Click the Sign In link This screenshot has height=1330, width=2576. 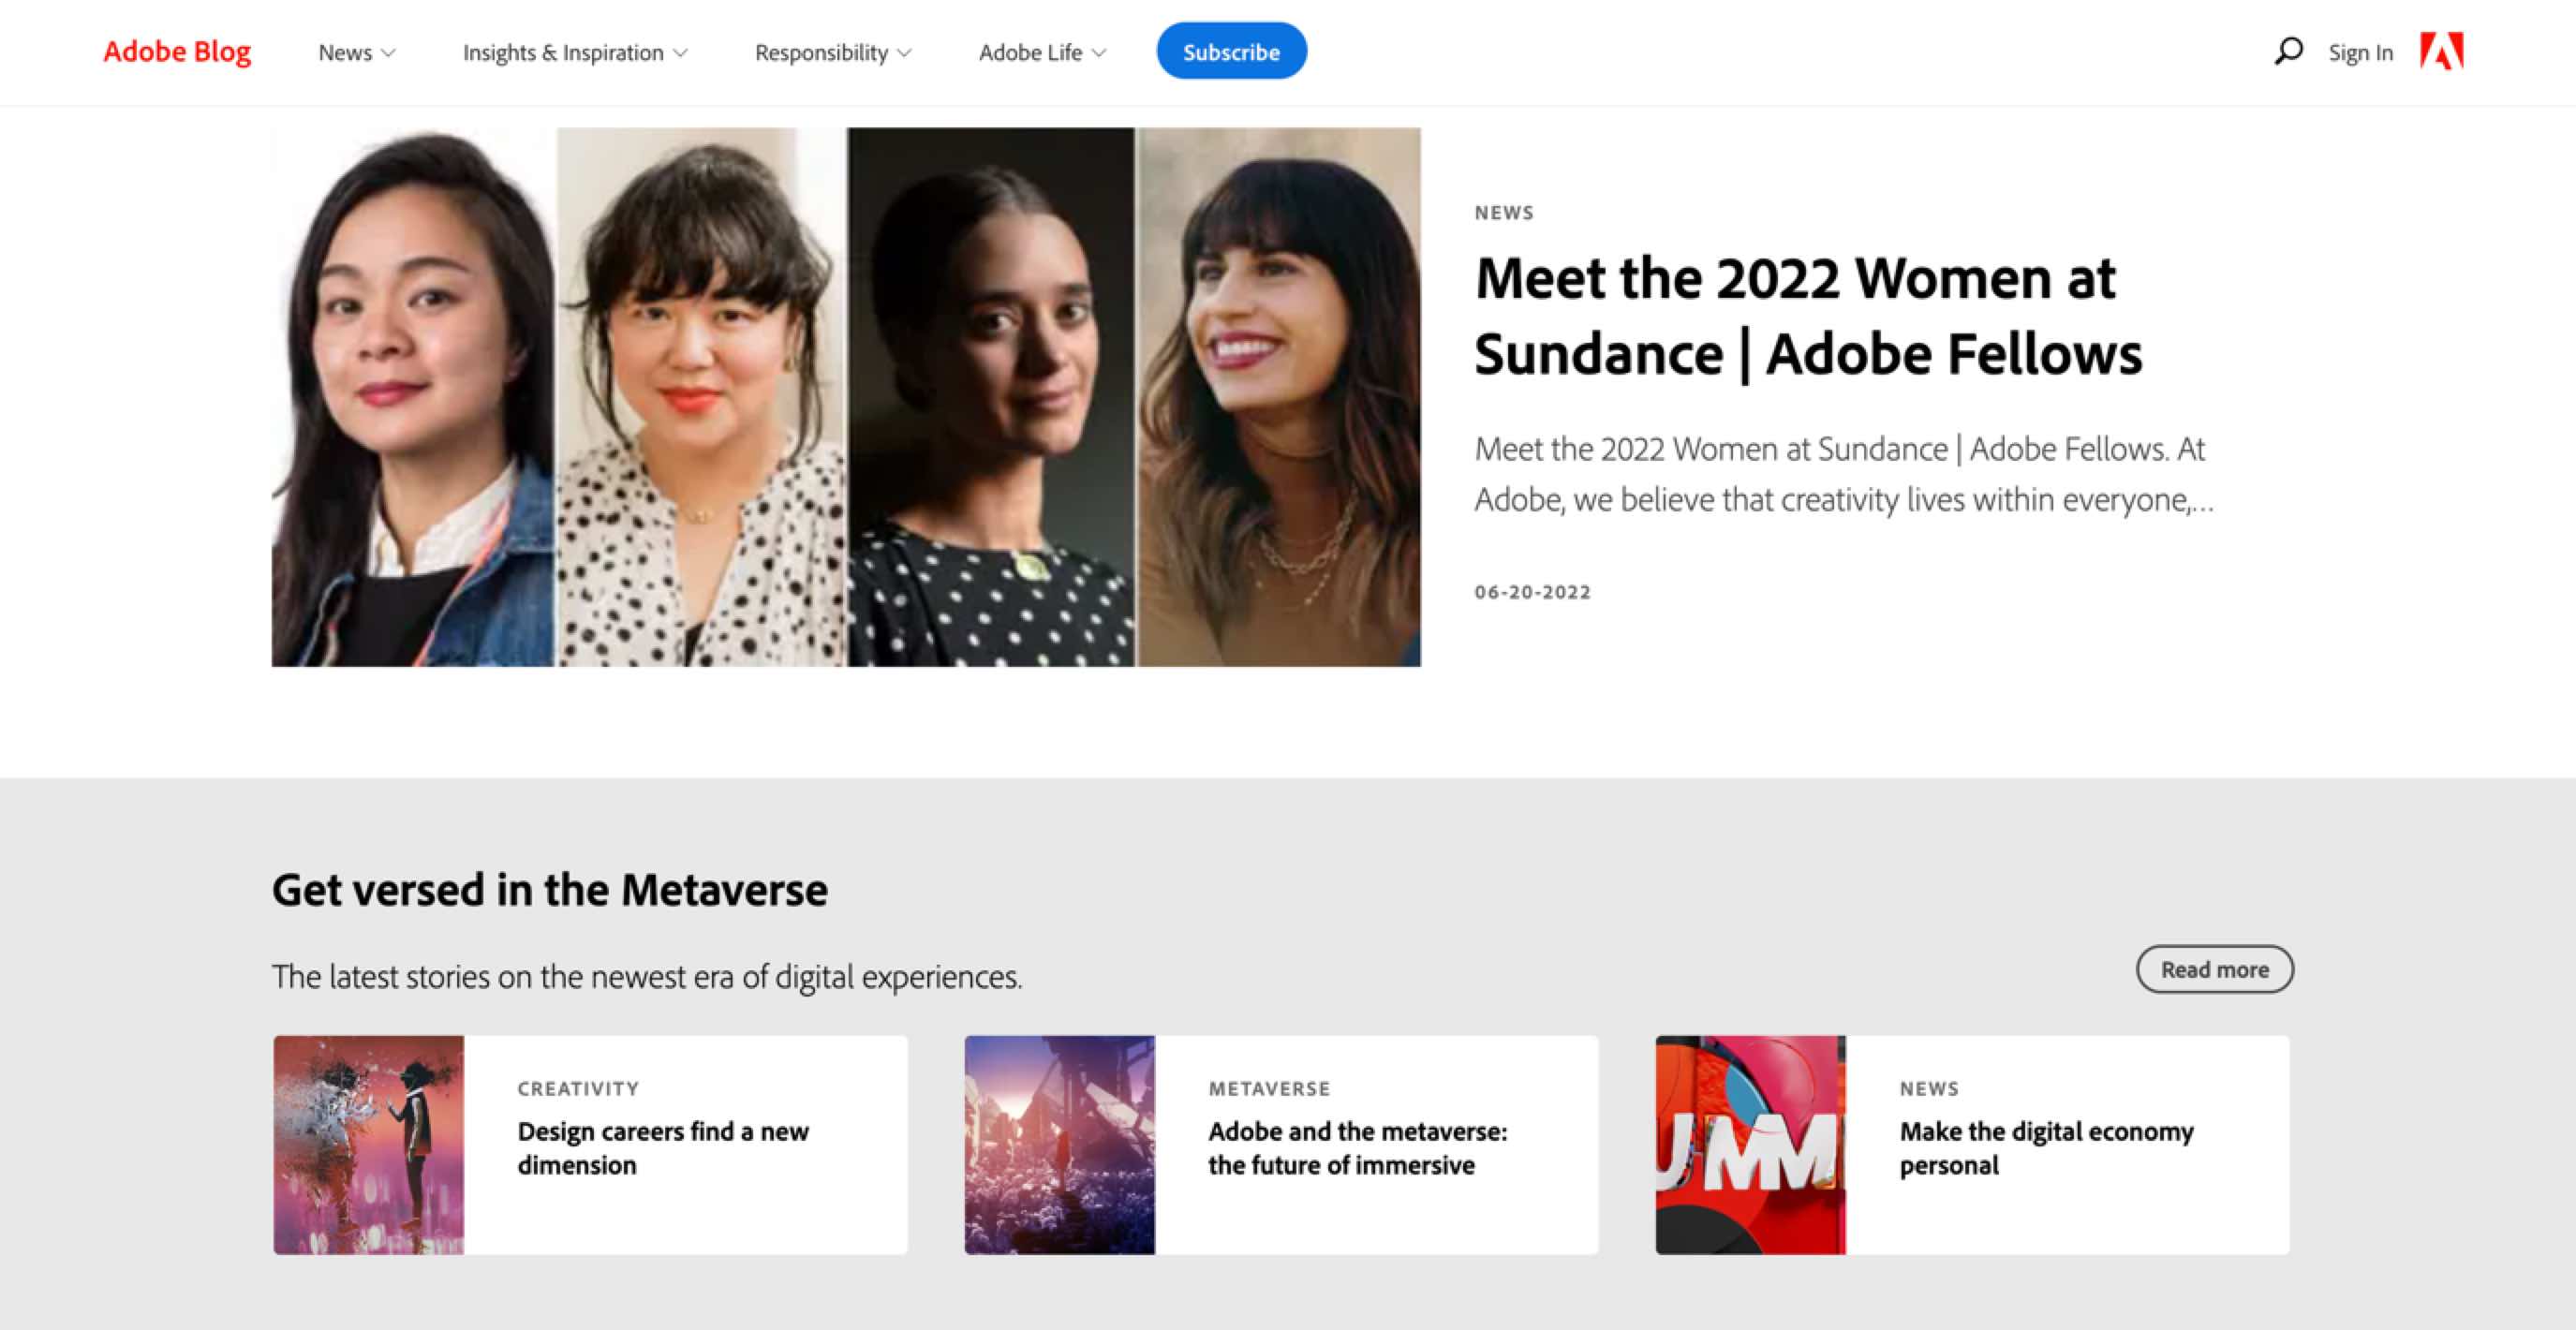click(2360, 53)
